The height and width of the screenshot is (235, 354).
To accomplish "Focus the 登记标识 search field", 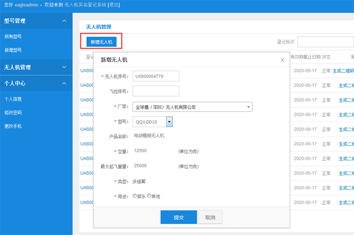I will (325, 42).
